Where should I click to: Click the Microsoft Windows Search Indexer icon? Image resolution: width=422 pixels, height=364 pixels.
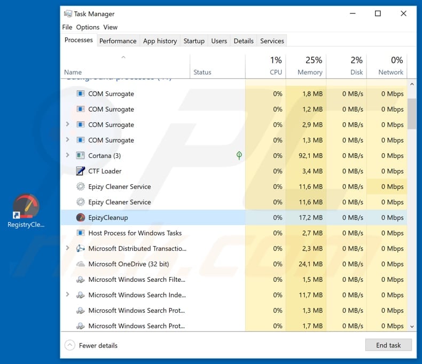pyautogui.click(x=81, y=295)
